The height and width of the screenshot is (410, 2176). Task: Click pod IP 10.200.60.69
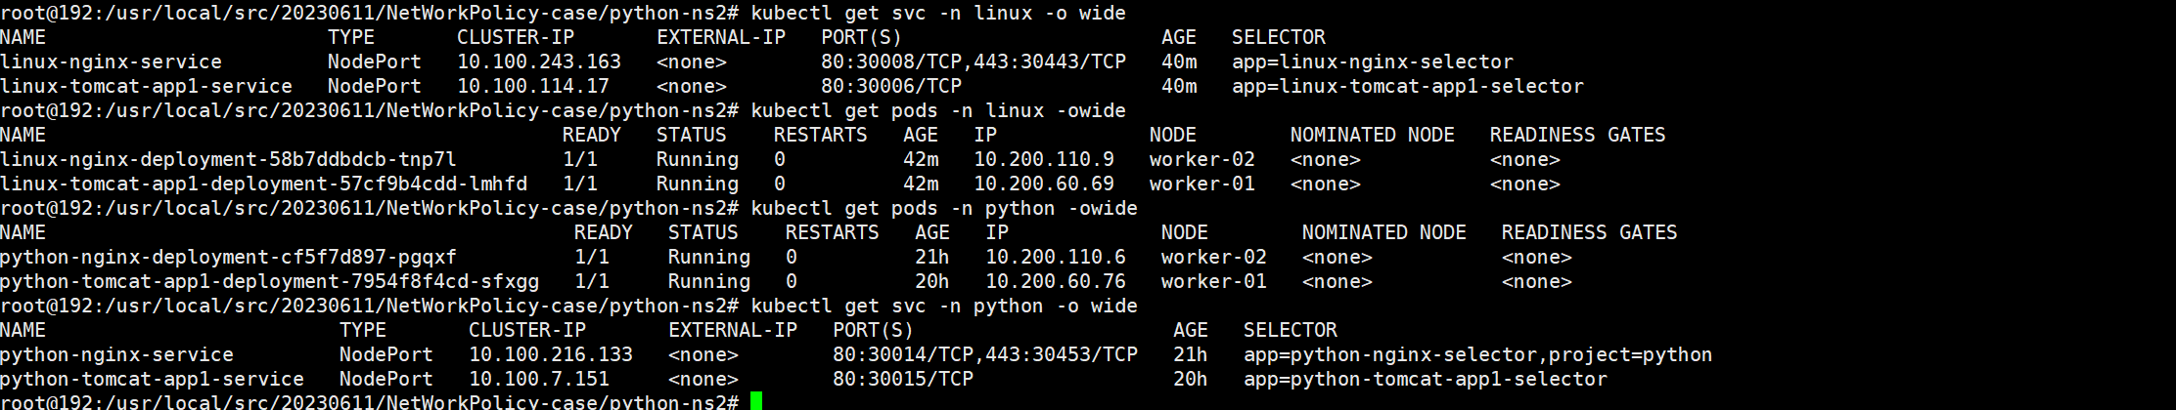point(1043,184)
